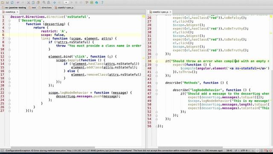Click the yellow inspection indicator of stateful-spec.js editor

[x=271, y=16]
